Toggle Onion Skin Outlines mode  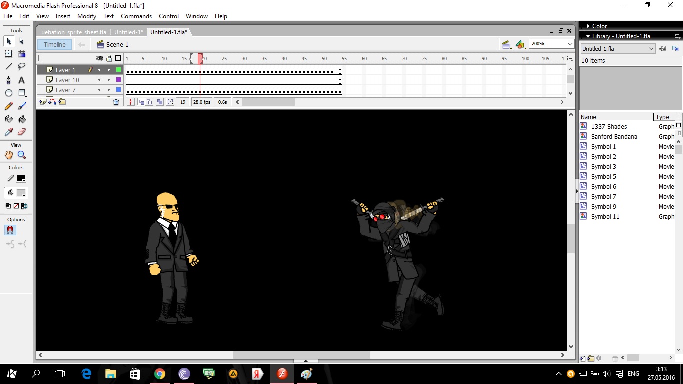(x=149, y=102)
